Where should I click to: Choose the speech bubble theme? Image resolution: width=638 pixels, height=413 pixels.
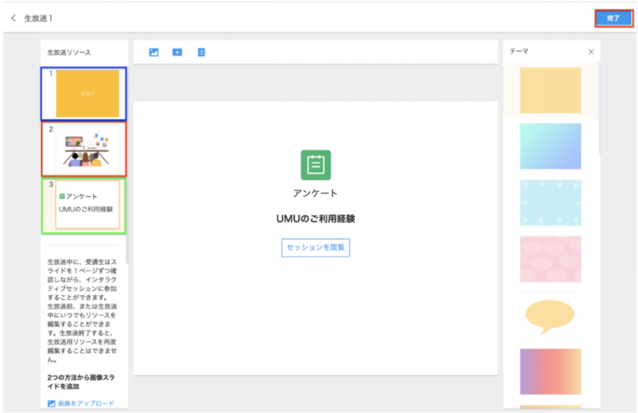pos(550,315)
